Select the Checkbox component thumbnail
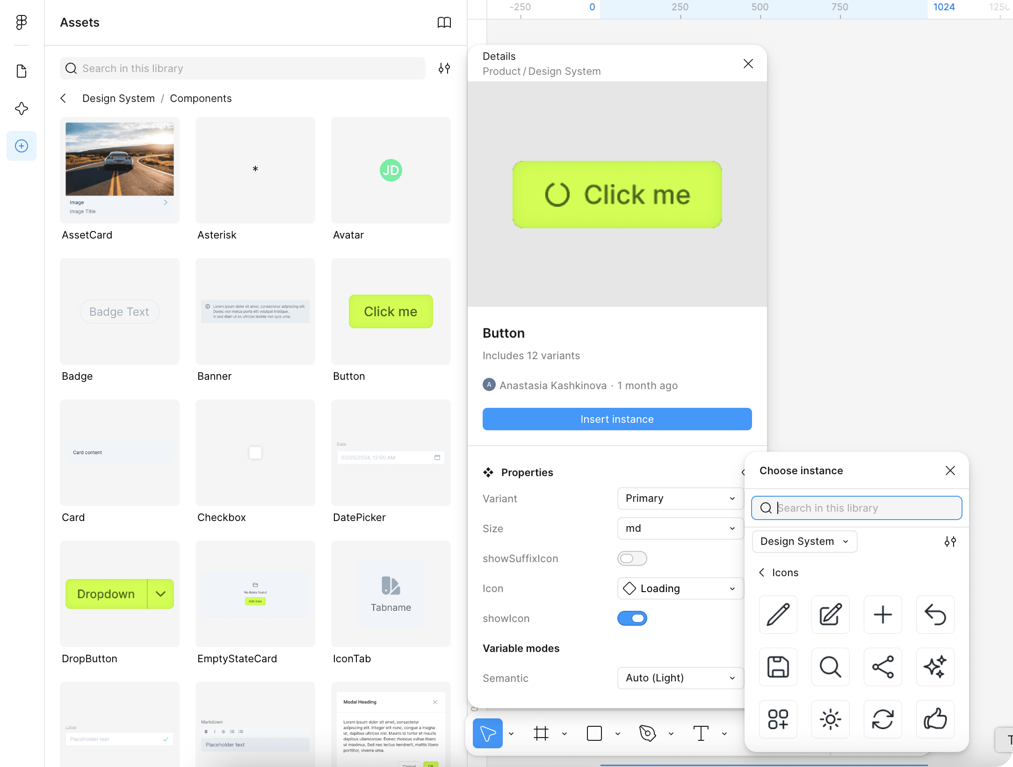The image size is (1013, 767). 255,453
